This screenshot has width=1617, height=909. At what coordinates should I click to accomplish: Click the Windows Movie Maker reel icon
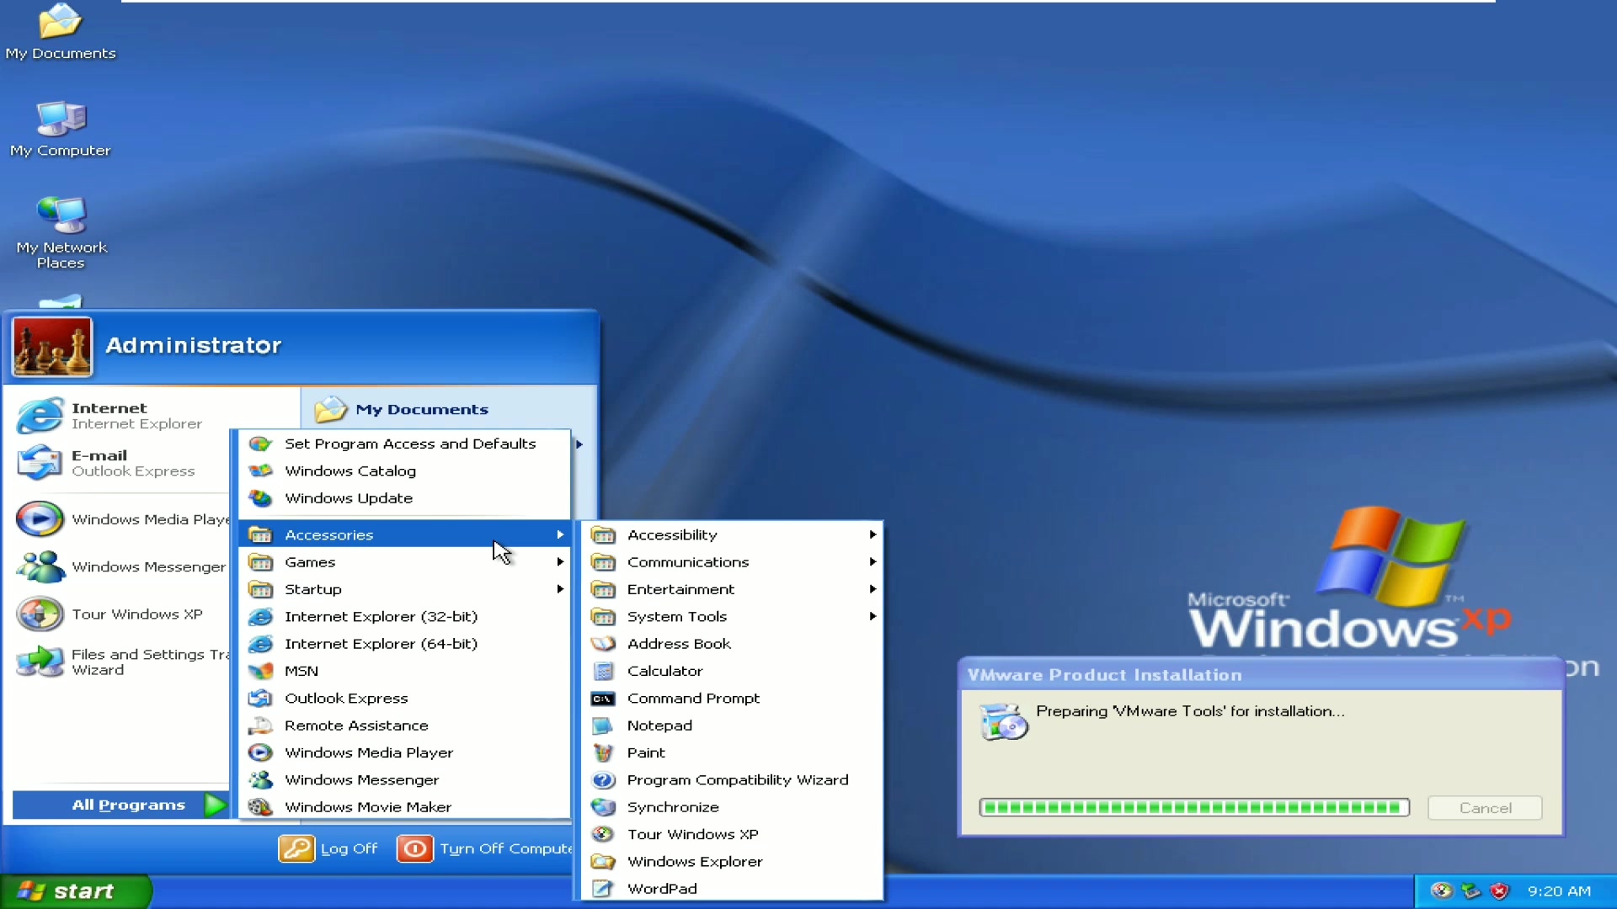click(260, 807)
